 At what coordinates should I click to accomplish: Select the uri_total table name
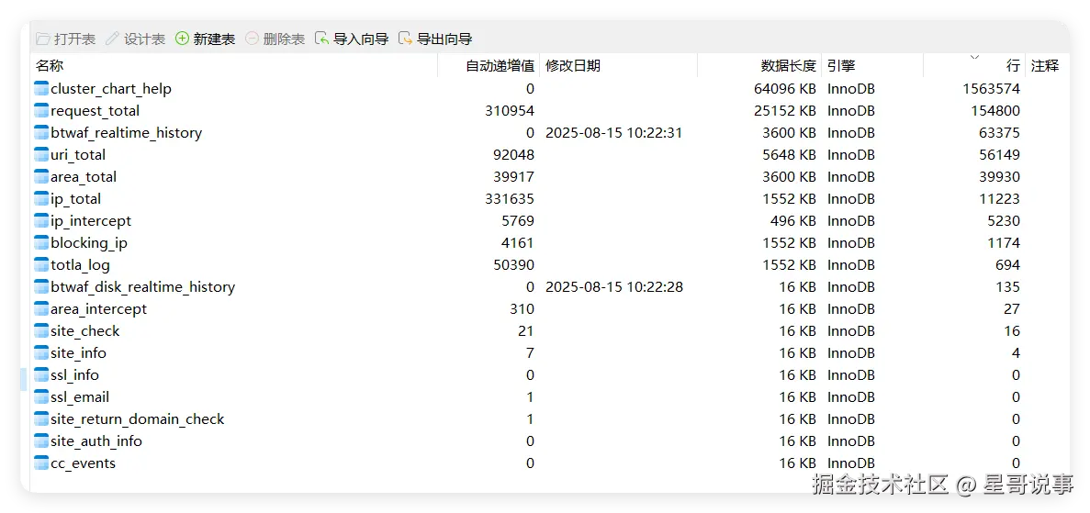click(79, 155)
